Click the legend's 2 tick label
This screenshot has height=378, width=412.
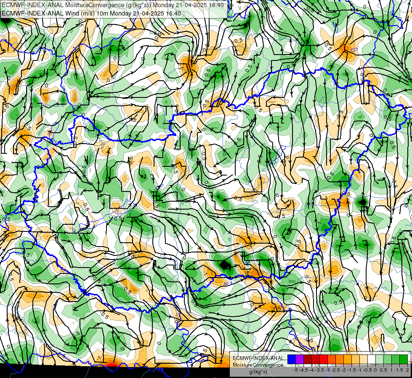click(x=407, y=370)
